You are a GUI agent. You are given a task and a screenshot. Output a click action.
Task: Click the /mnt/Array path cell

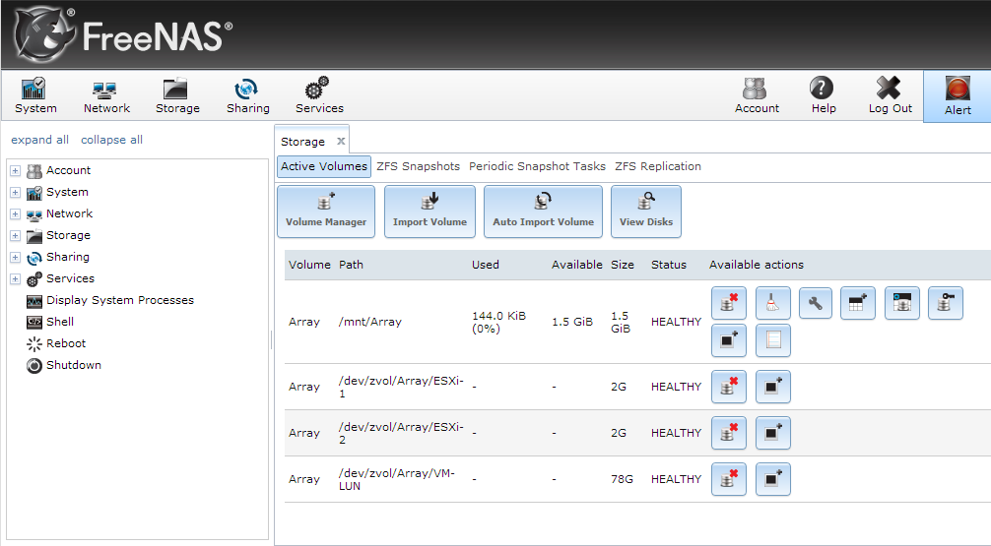(370, 322)
